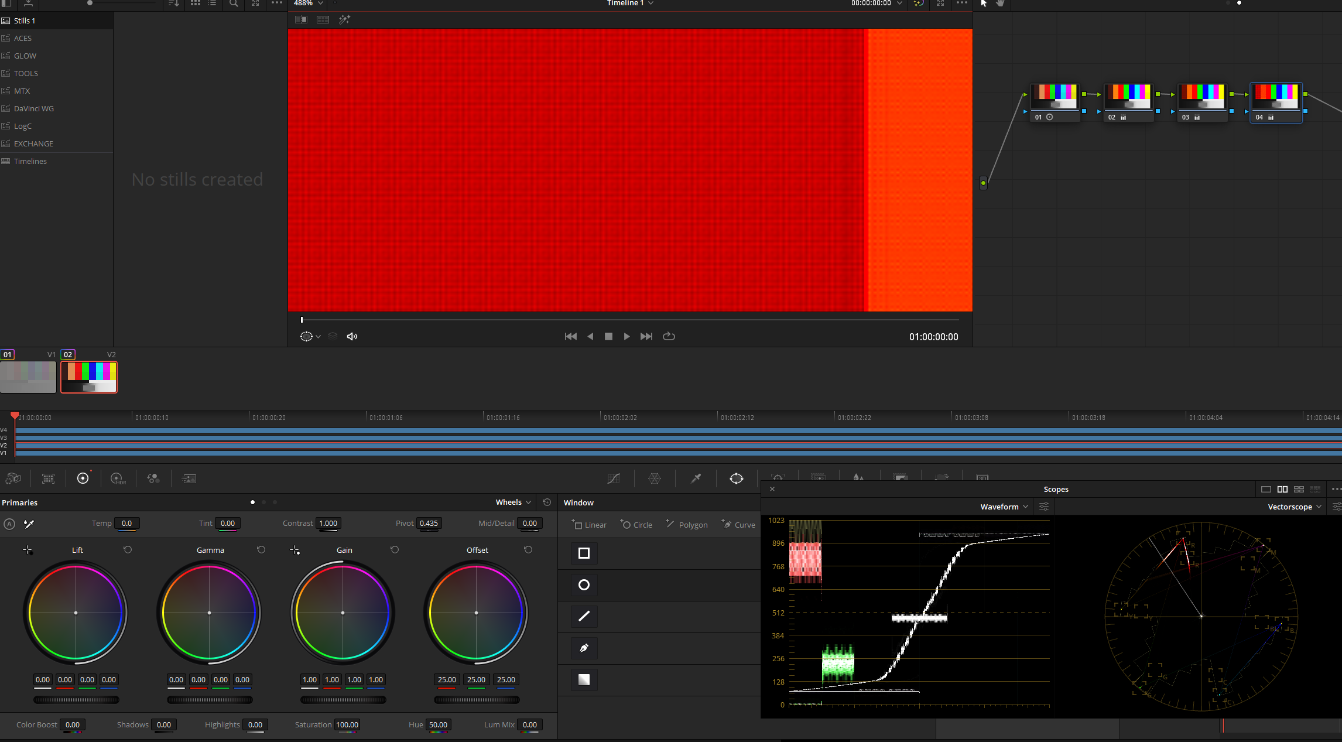The height and width of the screenshot is (742, 1342).
Task: Toggle loop playback in the viewer
Action: tap(669, 336)
